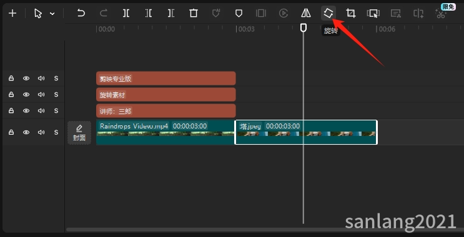Lock the 剪映专业版 text track
464x237 pixels.
[11, 79]
